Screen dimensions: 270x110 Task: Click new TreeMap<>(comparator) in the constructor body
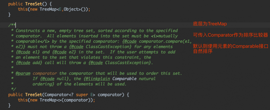61,100
